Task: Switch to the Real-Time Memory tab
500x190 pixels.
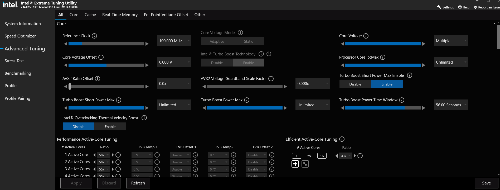Action: tap(120, 15)
